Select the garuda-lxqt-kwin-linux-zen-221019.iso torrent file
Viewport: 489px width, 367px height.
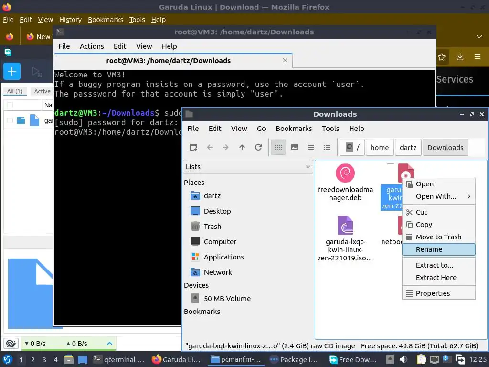345,238
